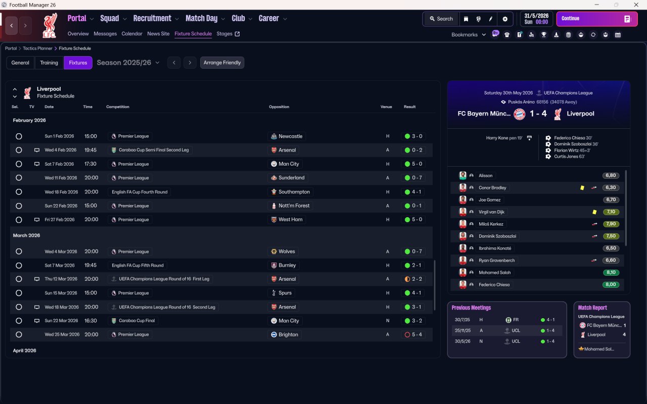Go to the previous season with the left arrow
Image resolution: width=647 pixels, height=404 pixels.
[174, 63]
